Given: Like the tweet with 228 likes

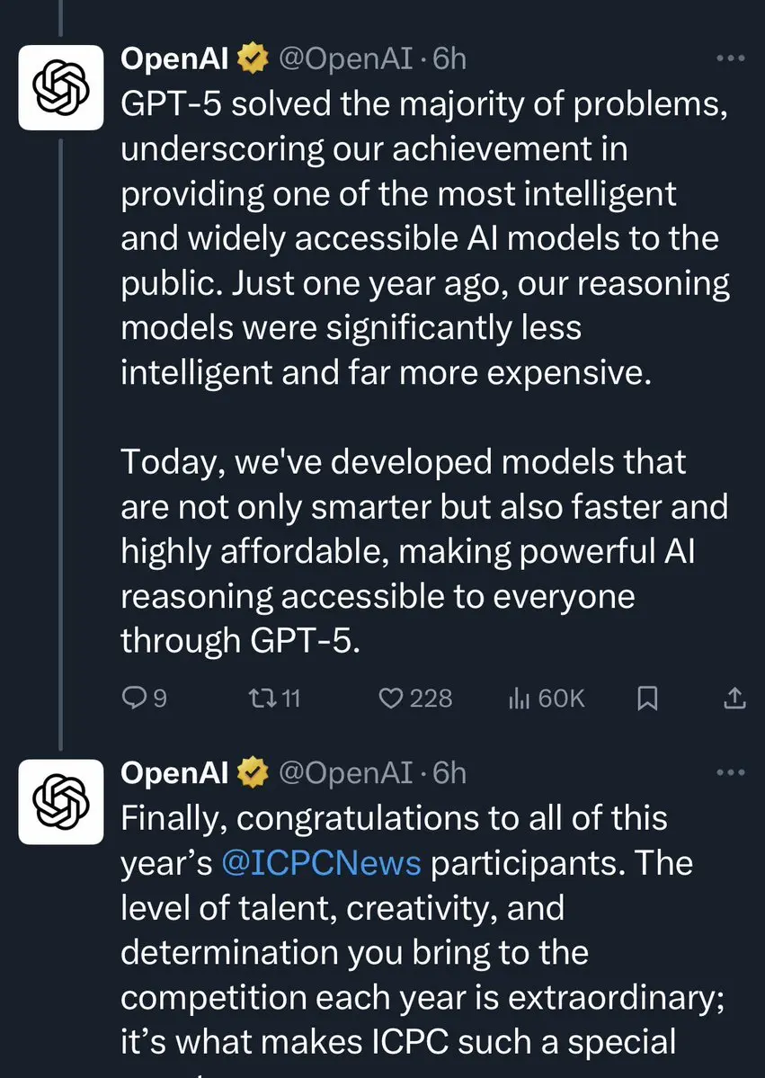Looking at the screenshot, I should coord(415,699).
